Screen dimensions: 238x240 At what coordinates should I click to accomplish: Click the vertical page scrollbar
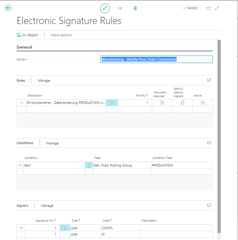coord(219,136)
